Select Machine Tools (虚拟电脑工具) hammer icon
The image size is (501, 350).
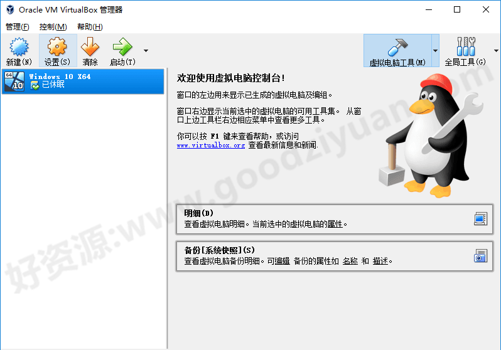click(397, 47)
